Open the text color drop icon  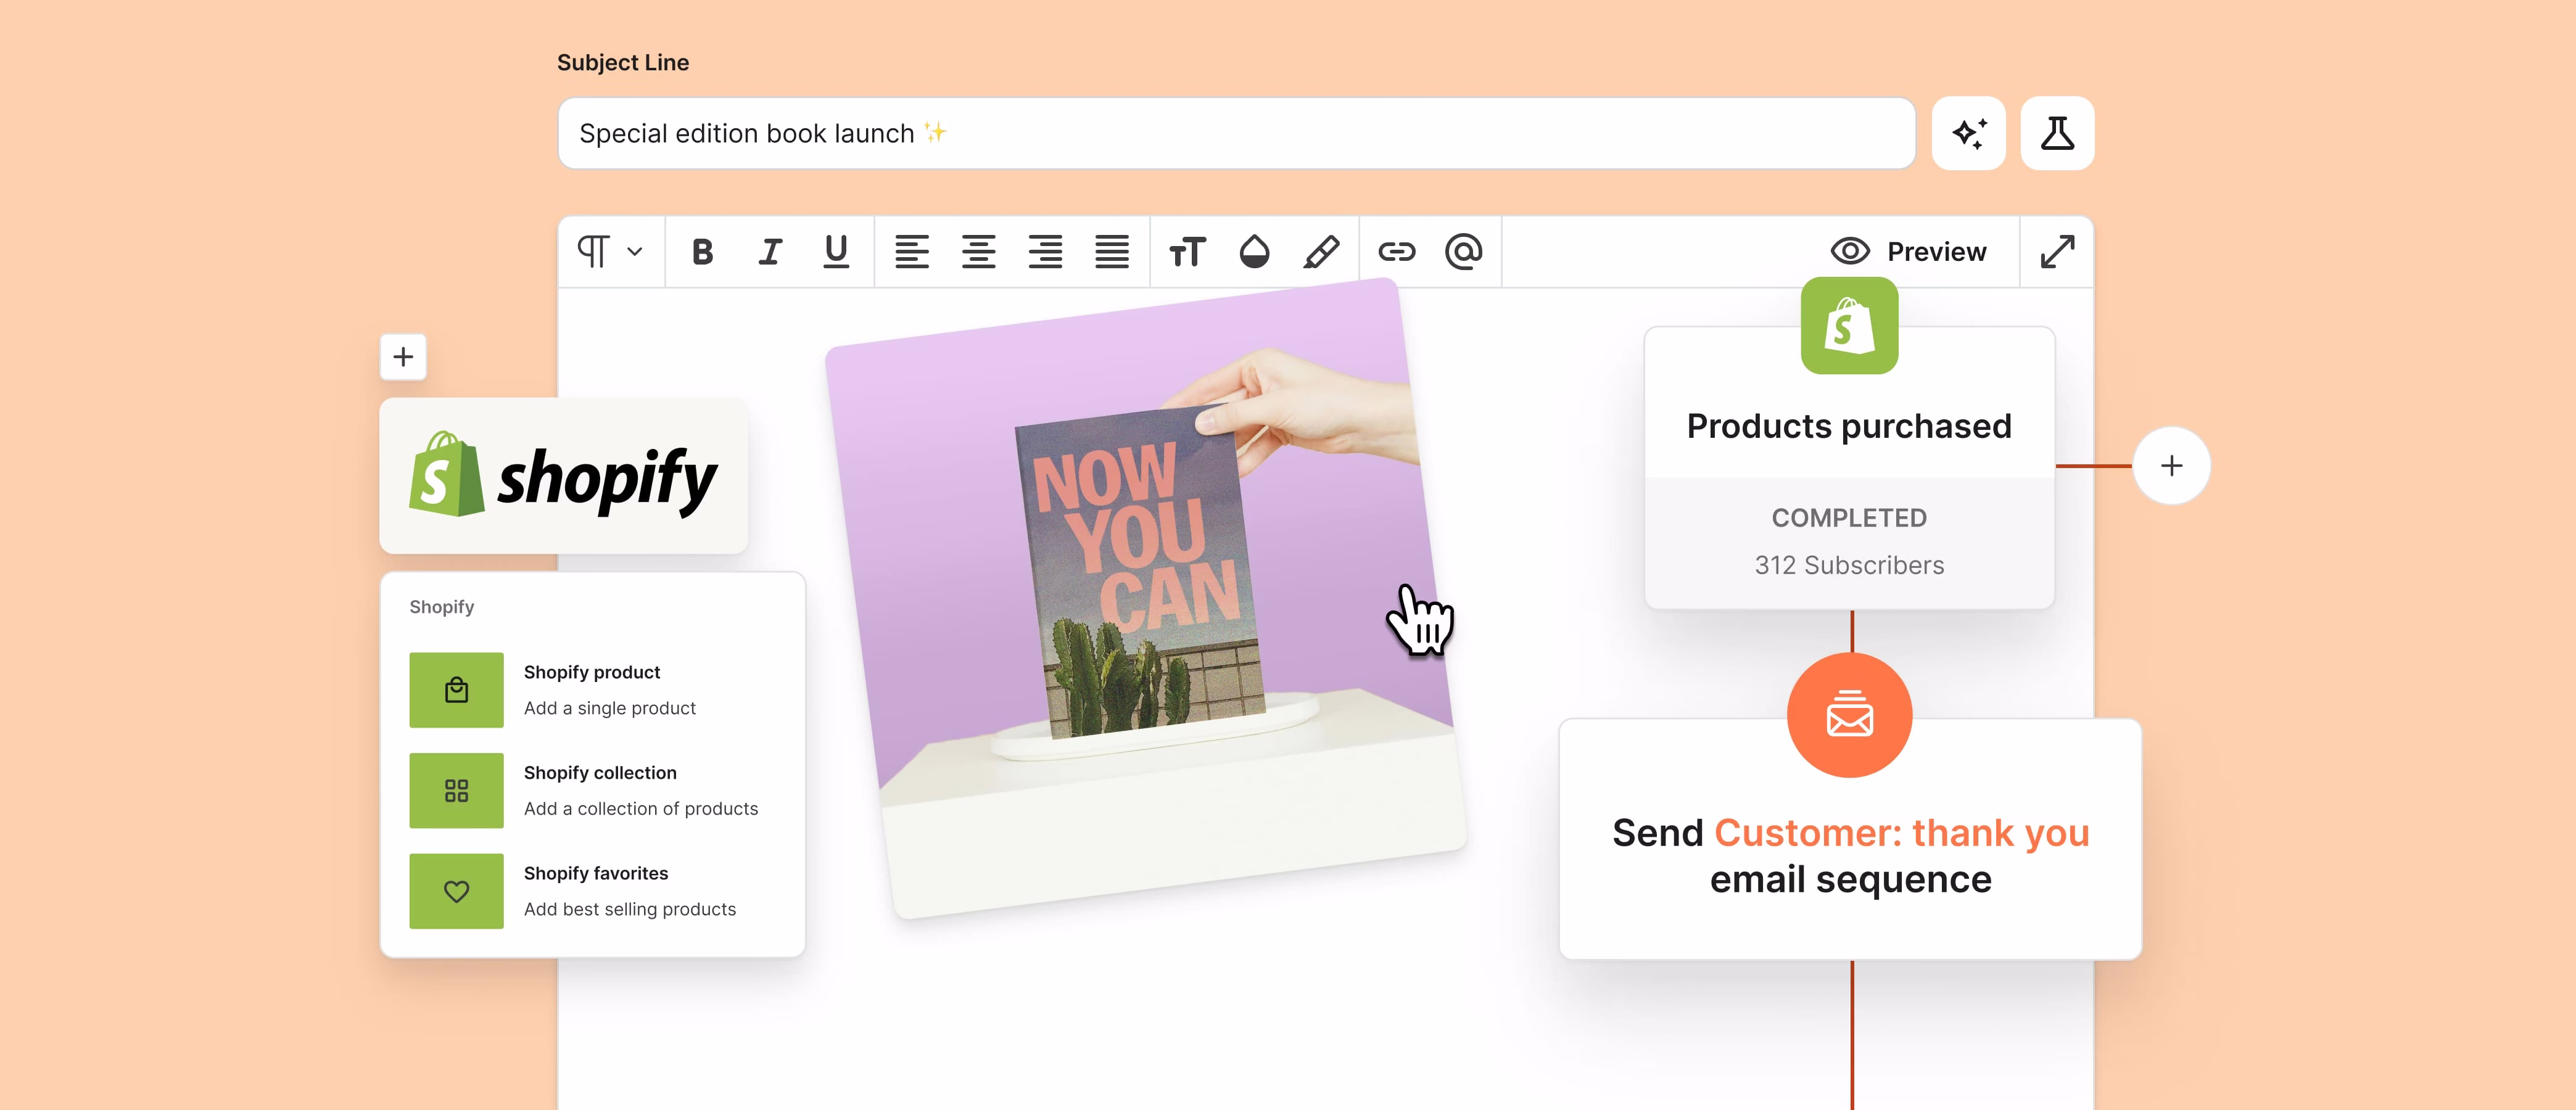(1254, 252)
